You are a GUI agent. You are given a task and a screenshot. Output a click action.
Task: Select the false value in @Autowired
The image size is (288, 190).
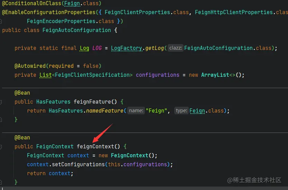[x=91, y=66]
